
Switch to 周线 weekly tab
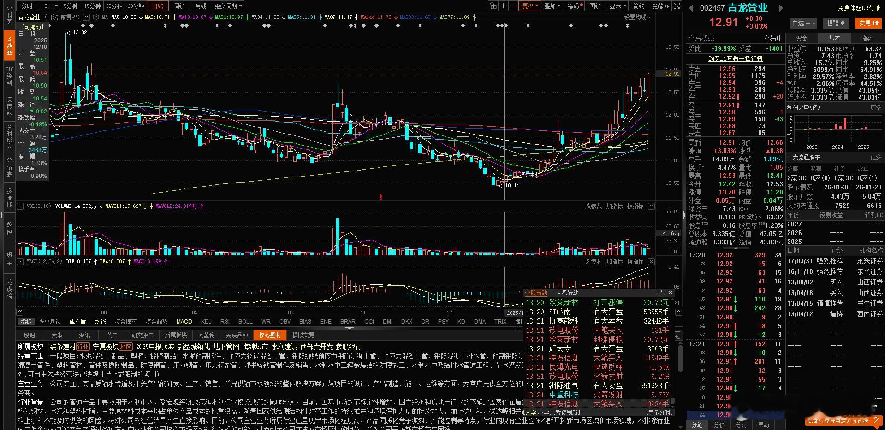(179, 6)
